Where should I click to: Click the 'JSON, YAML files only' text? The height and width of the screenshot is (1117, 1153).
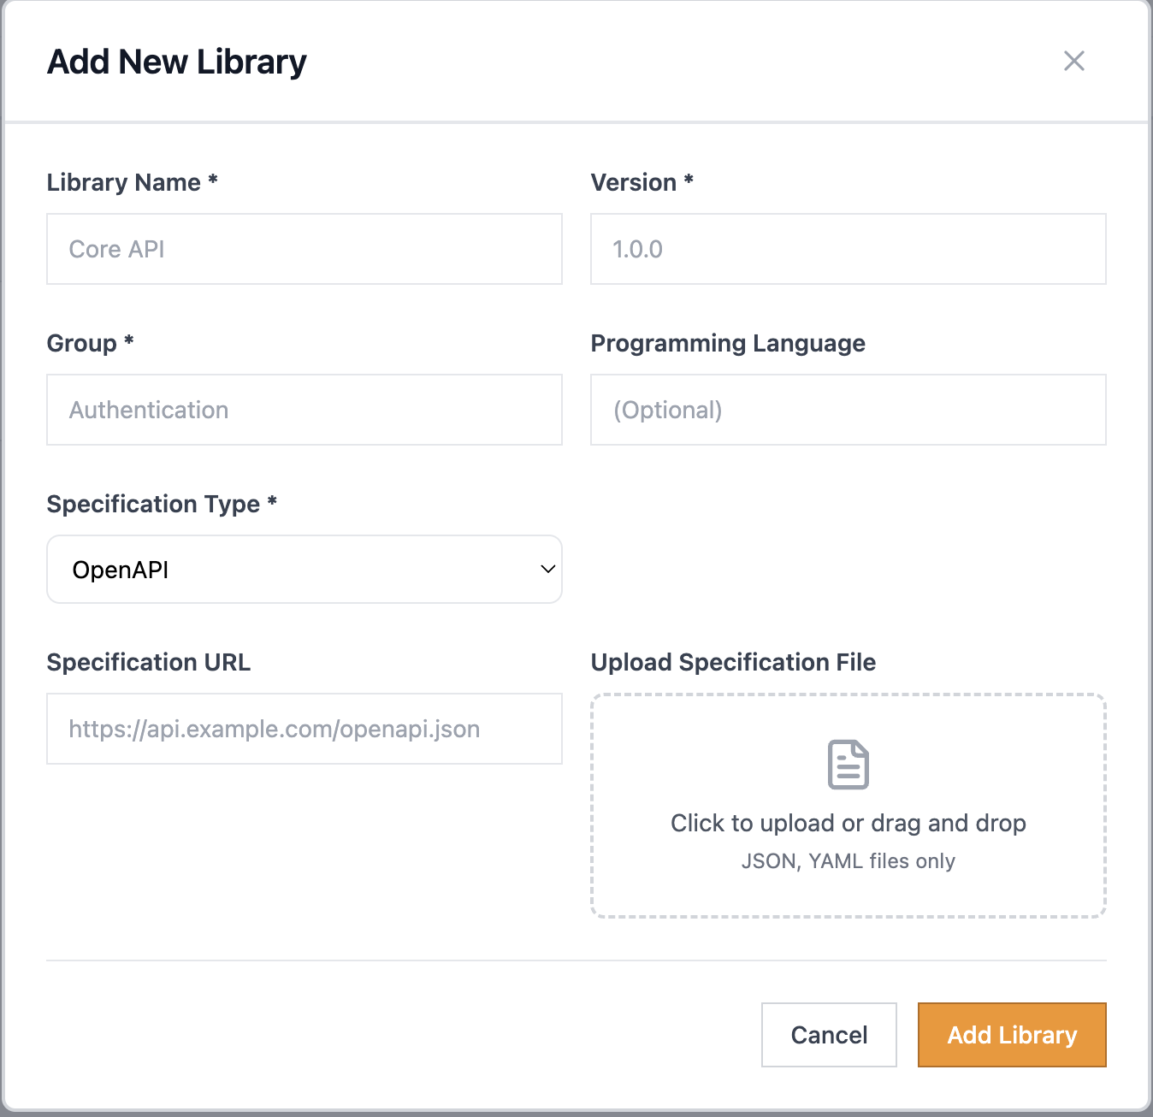848,861
